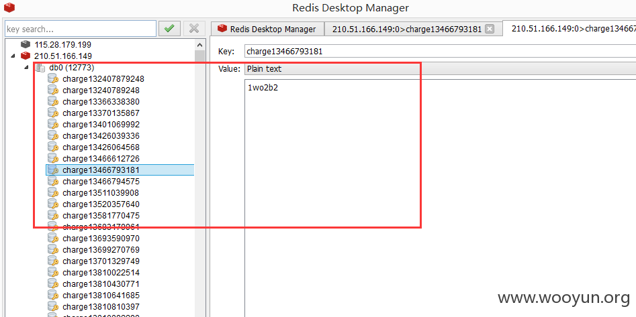This screenshot has width=636, height=317.
Task: Click key icon of charge13701329749
Action: 53,261
